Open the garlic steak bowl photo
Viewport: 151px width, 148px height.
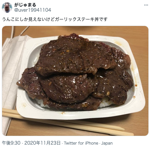tap(75, 81)
